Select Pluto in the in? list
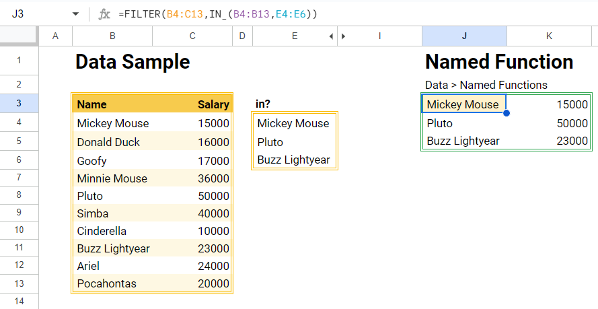This screenshot has width=598, height=309. 295,141
